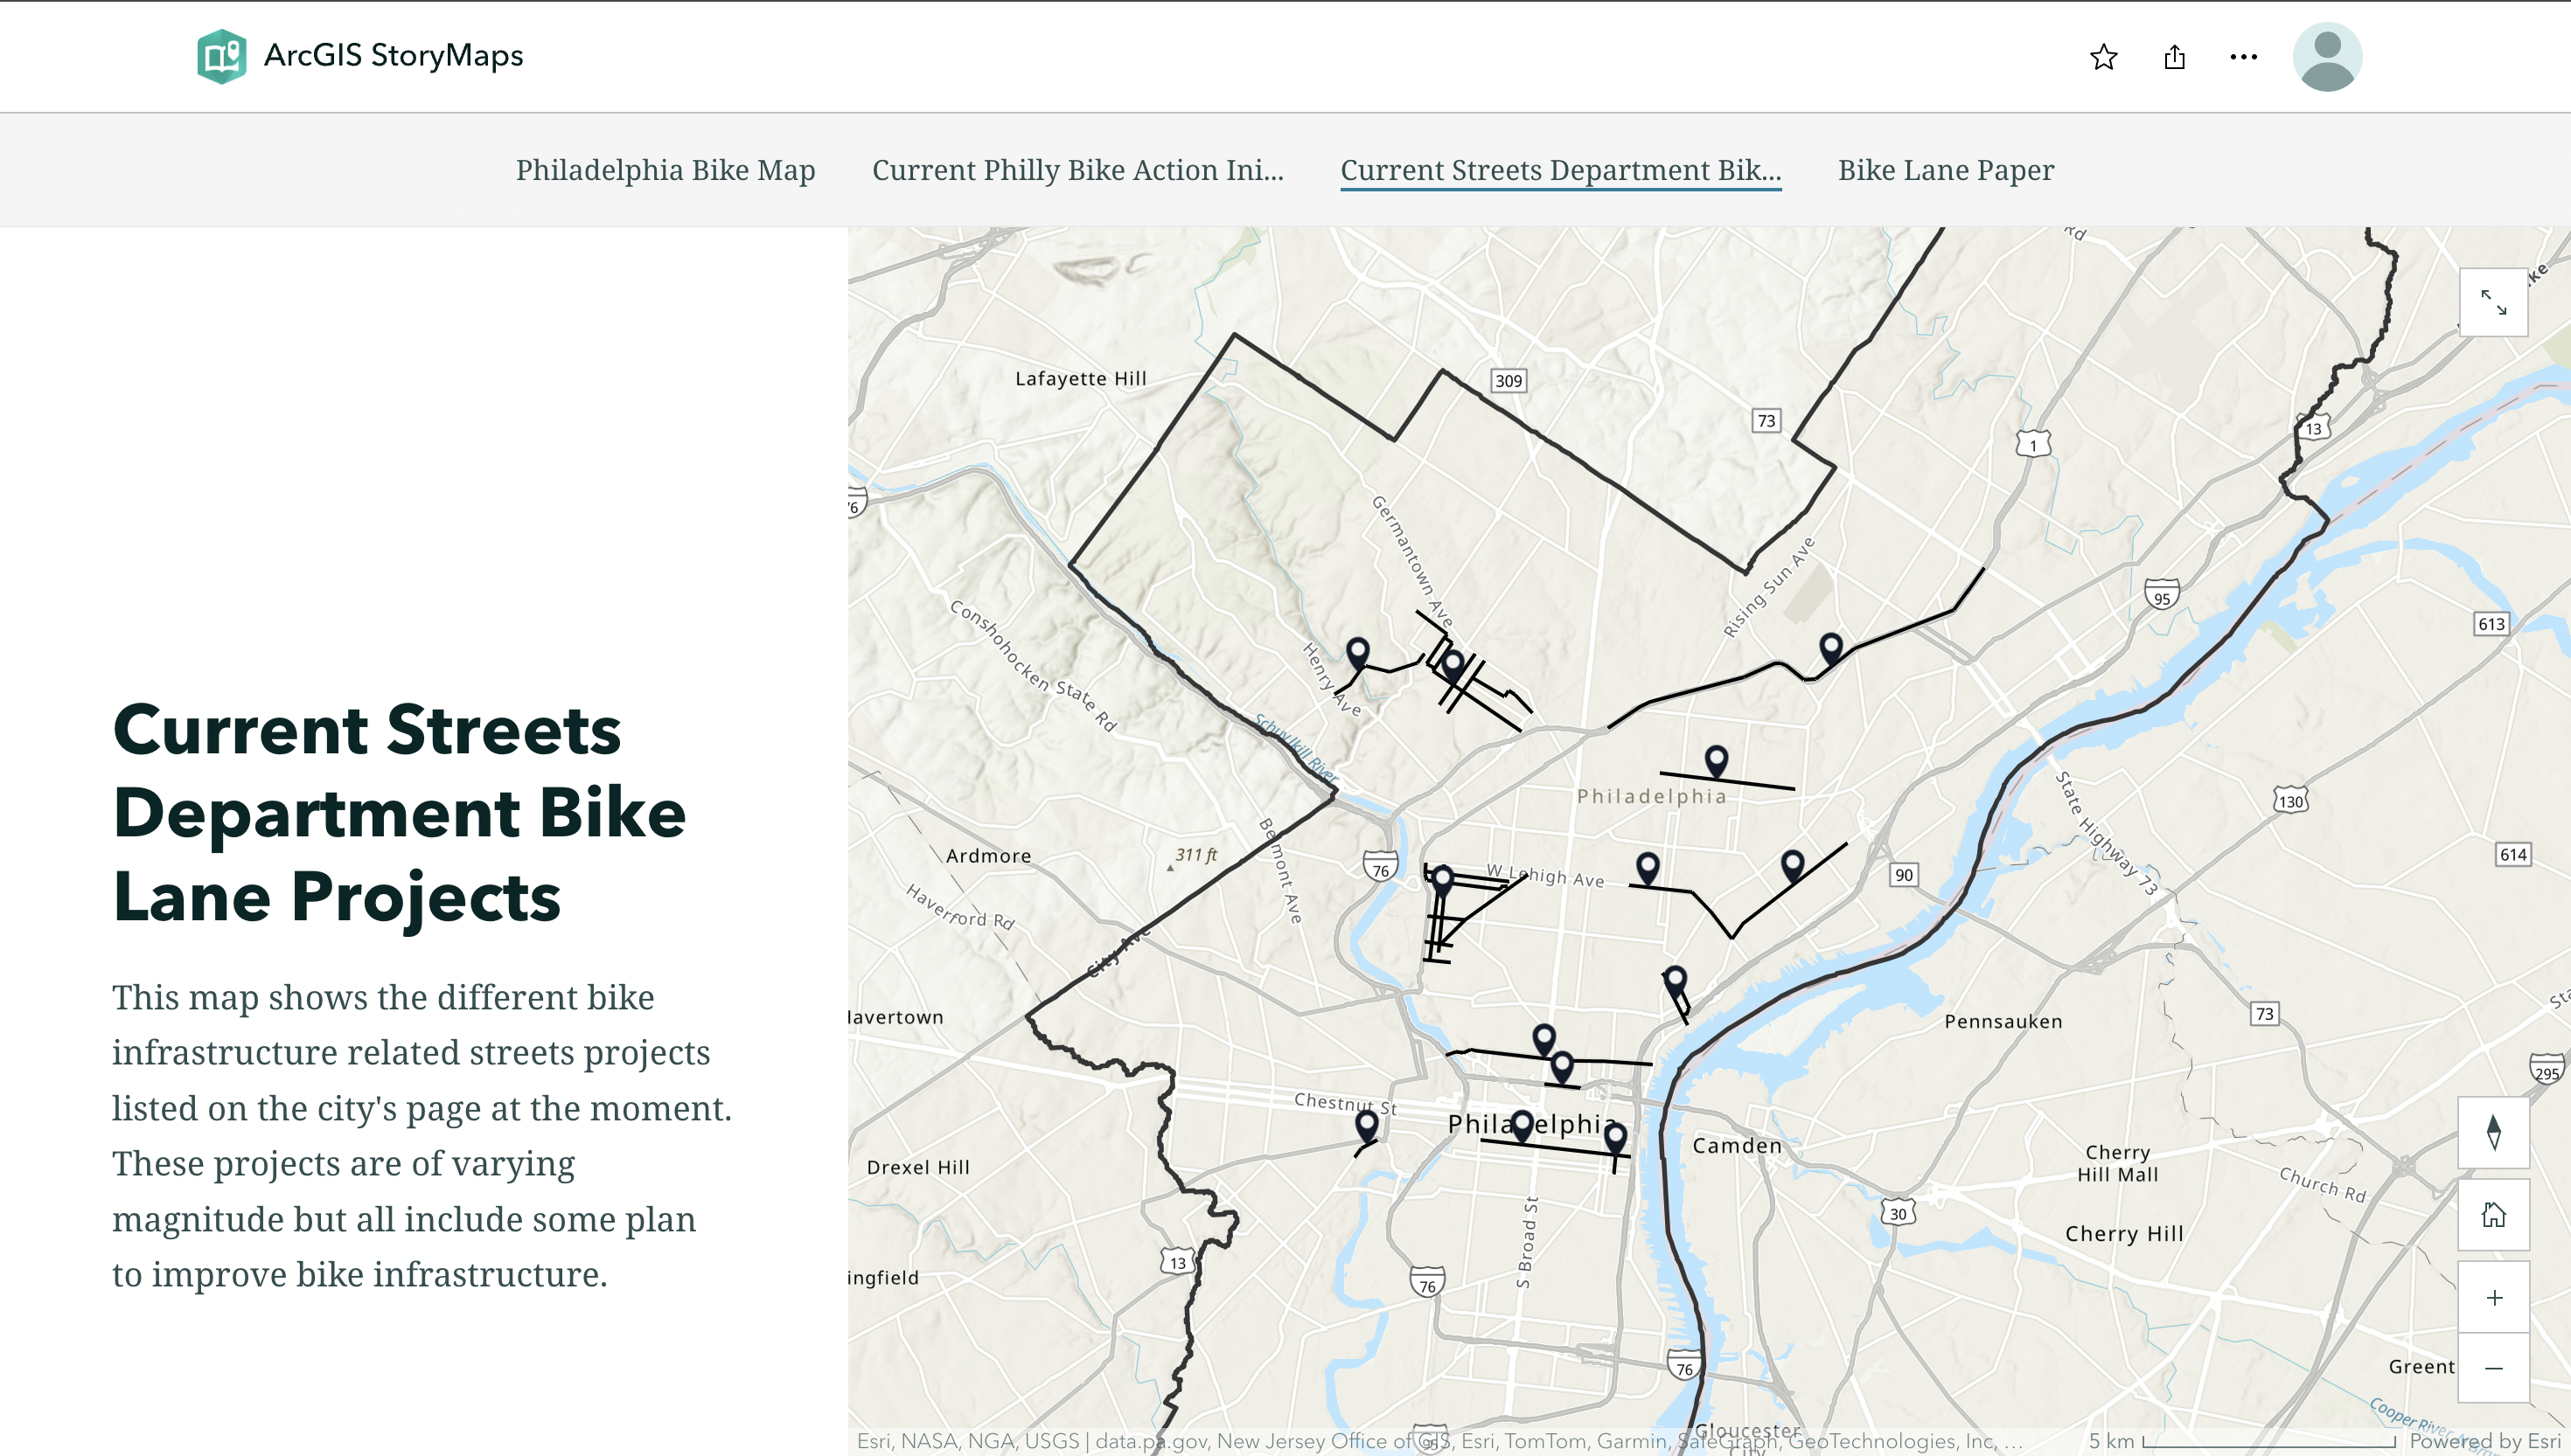Click the pin left of Henry Ave label
This screenshot has height=1456, width=2571.
point(1356,653)
